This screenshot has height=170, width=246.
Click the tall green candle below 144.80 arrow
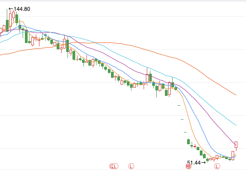[x=7, y=20]
